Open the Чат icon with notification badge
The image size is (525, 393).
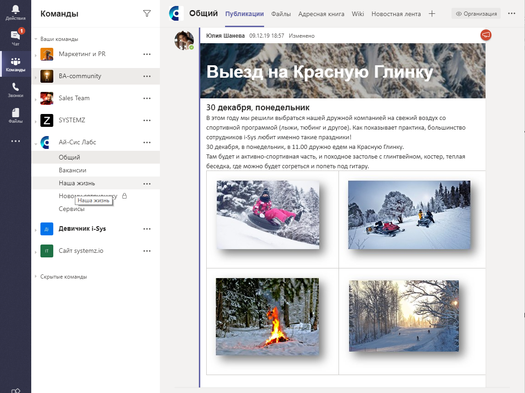pyautogui.click(x=15, y=34)
